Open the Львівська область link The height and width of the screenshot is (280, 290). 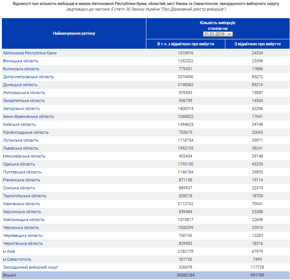[20, 149]
